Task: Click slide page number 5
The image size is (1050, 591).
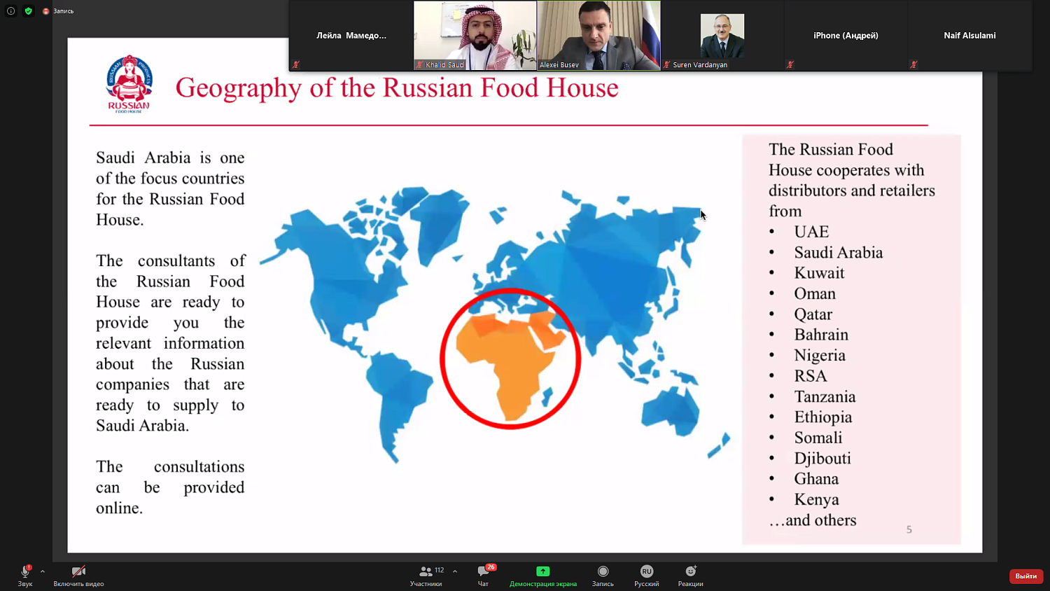Action: click(909, 530)
